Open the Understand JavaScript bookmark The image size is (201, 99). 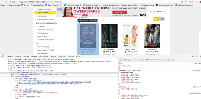tap(129, 5)
